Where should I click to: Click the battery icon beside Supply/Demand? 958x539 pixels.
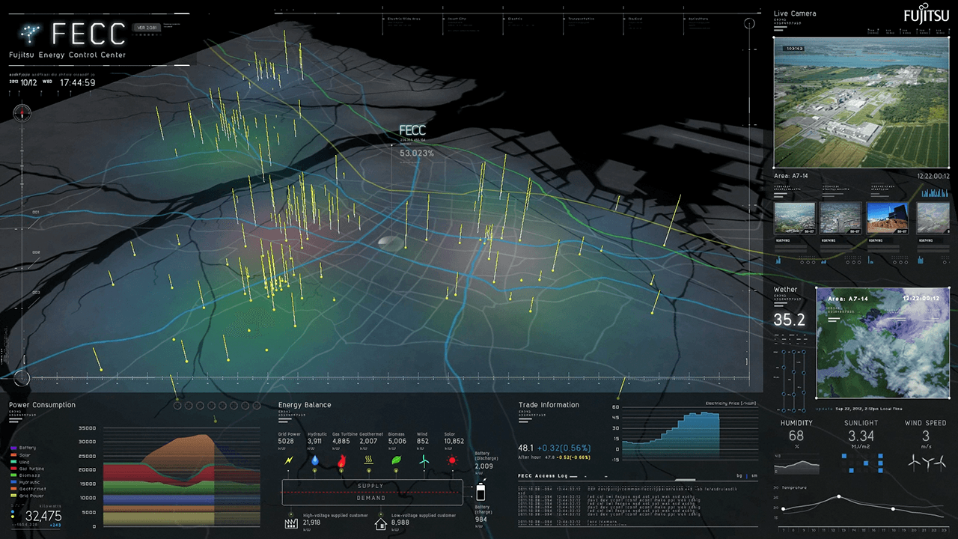coord(480,492)
